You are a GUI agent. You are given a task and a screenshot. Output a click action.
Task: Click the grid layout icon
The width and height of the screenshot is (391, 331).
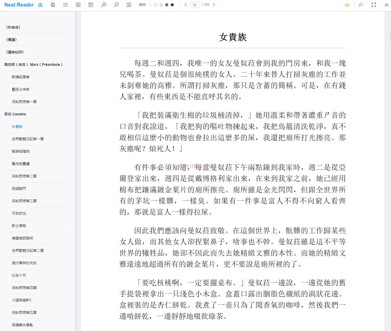[78, 5]
